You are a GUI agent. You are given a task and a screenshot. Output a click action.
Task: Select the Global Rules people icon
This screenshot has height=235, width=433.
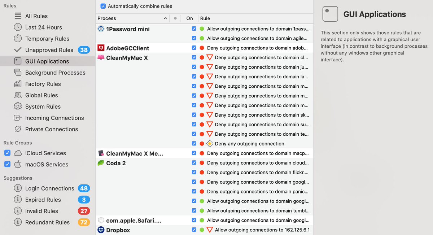(x=18, y=95)
